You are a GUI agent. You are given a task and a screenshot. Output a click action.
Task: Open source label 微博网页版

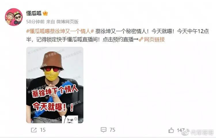click(x=67, y=22)
